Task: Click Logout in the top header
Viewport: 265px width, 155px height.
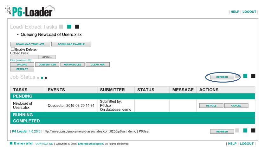Action: 249,12
